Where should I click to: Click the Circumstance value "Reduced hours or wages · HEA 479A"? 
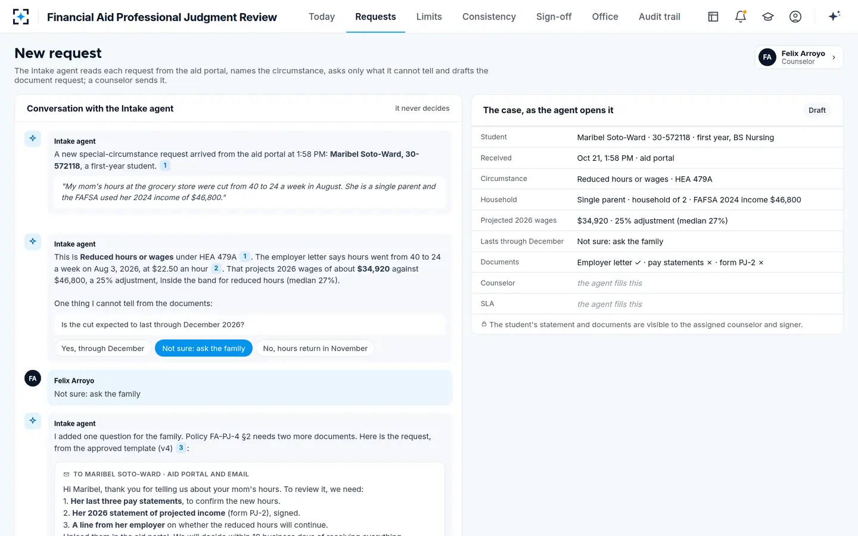pos(645,179)
